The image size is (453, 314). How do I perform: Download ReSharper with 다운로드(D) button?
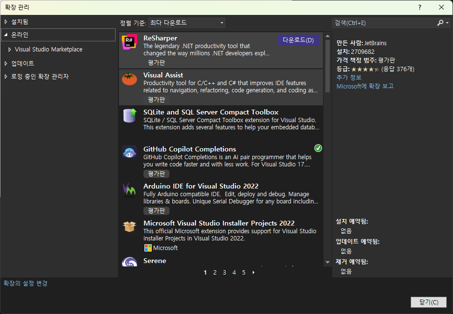tap(298, 40)
